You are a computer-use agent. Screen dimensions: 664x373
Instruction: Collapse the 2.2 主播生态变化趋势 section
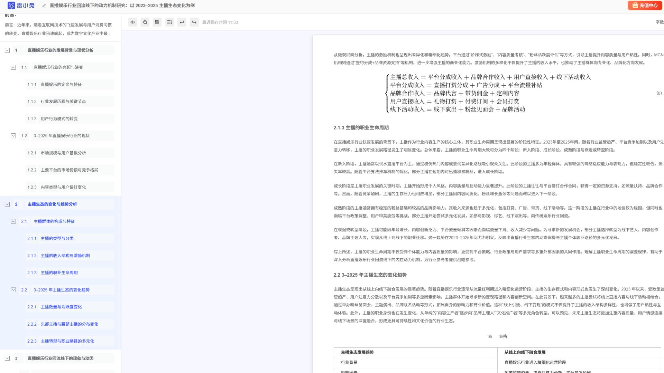(x=13, y=290)
